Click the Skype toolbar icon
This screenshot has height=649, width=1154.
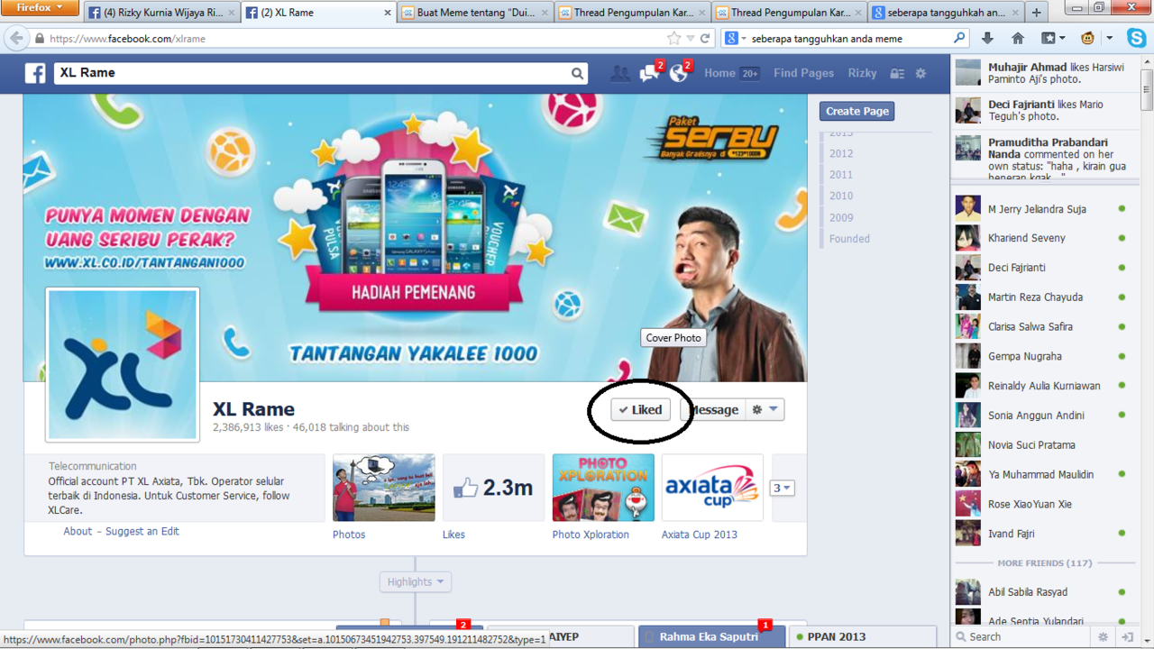point(1136,38)
